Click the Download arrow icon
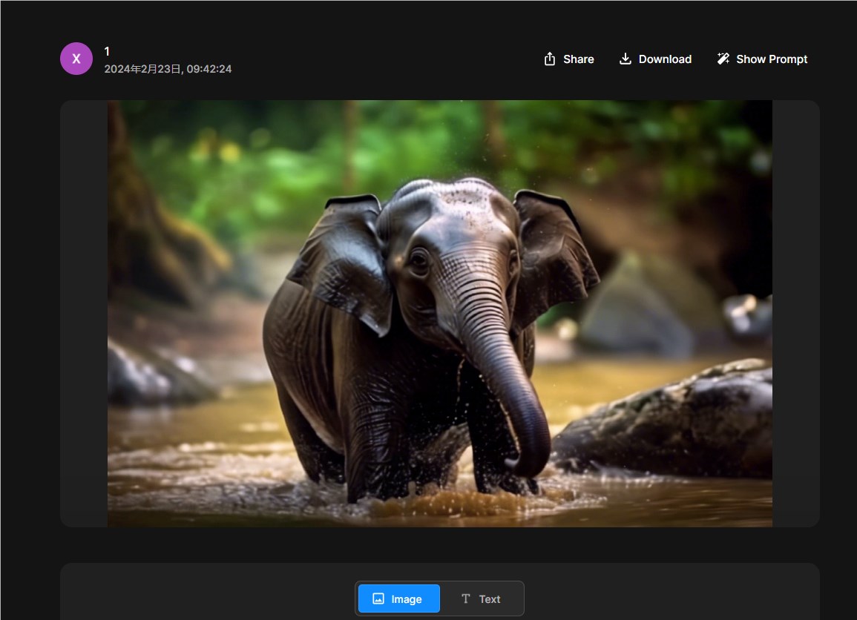Viewport: 857px width, 620px height. (x=625, y=59)
